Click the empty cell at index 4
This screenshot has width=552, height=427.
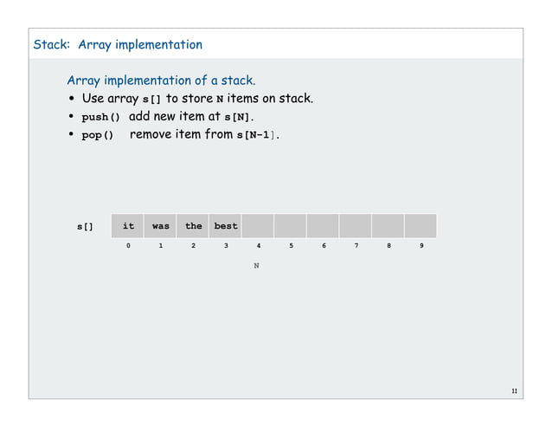point(258,226)
